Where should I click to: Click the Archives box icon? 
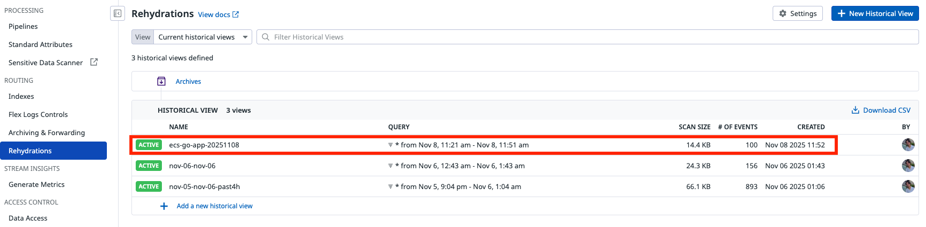[x=161, y=81]
